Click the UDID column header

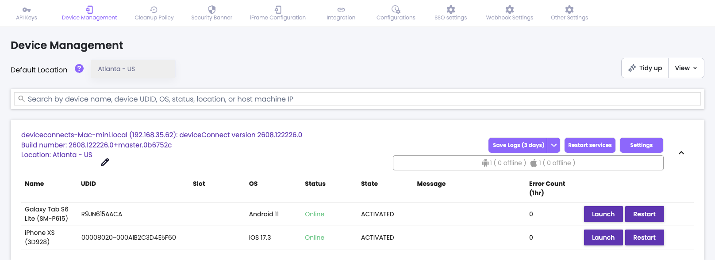(88, 184)
